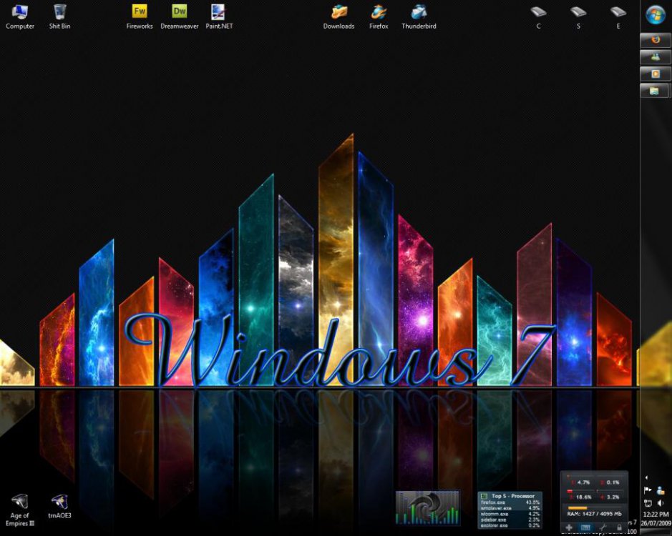This screenshot has width=672, height=536.
Task: Launch Age of Empires III shortcut
Action: (20, 502)
